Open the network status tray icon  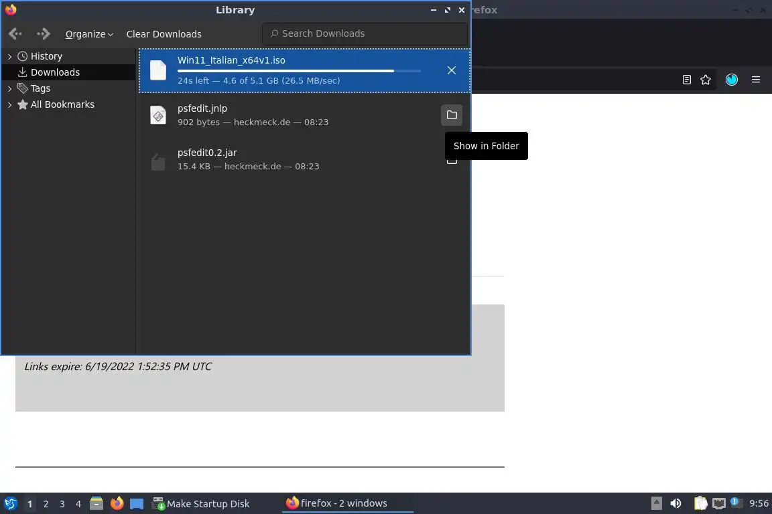click(719, 504)
